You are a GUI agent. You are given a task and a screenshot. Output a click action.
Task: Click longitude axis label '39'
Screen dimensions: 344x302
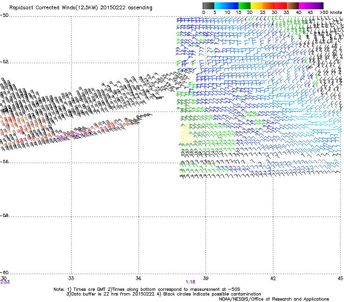point(205,278)
